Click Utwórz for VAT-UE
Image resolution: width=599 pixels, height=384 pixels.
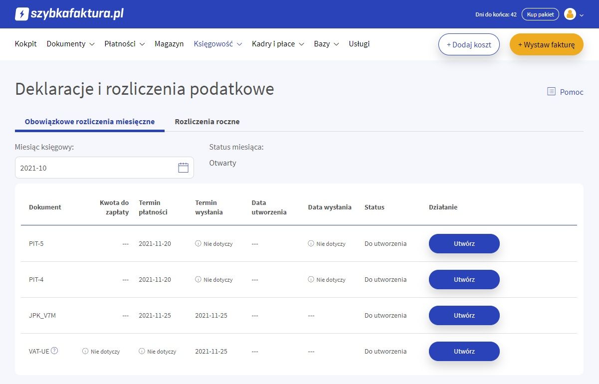pyautogui.click(x=464, y=352)
